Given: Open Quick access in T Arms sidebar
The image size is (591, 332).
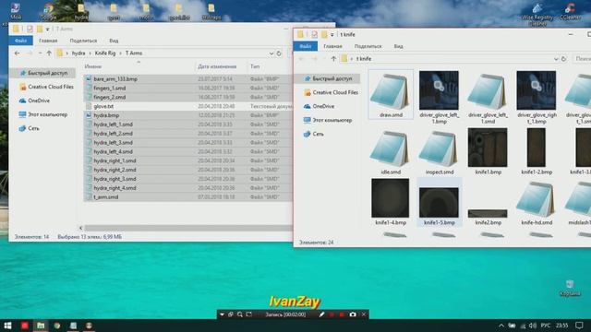Looking at the screenshot, I should coord(43,73).
